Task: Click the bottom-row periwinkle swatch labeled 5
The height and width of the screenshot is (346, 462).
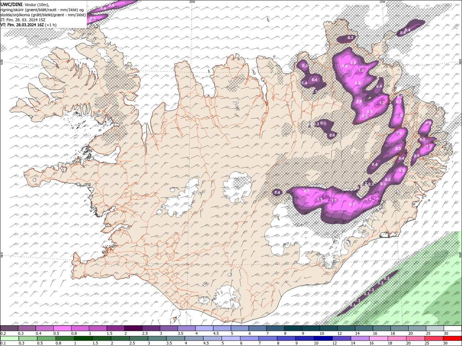Action: click(x=231, y=338)
